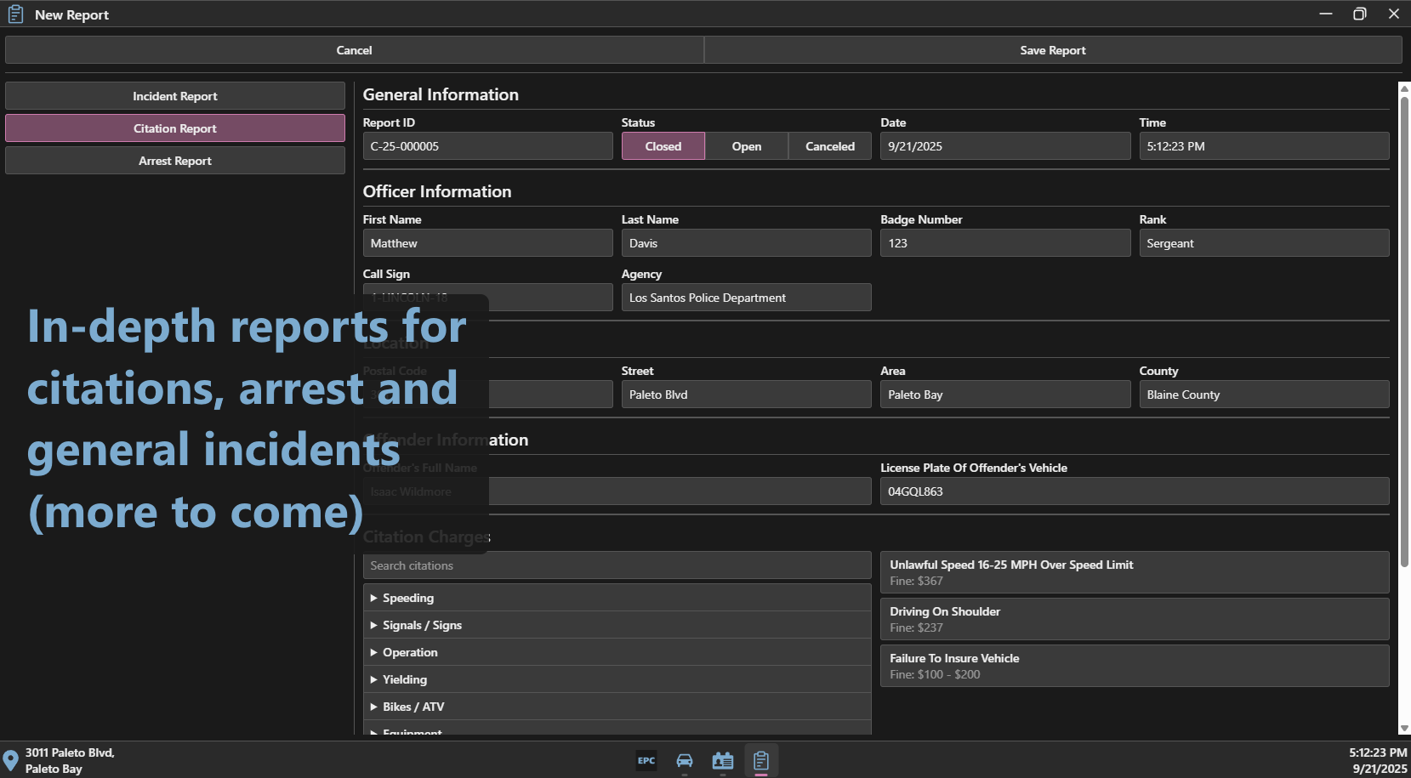Cancel the new report
The width and height of the screenshot is (1411, 778).
click(x=354, y=50)
